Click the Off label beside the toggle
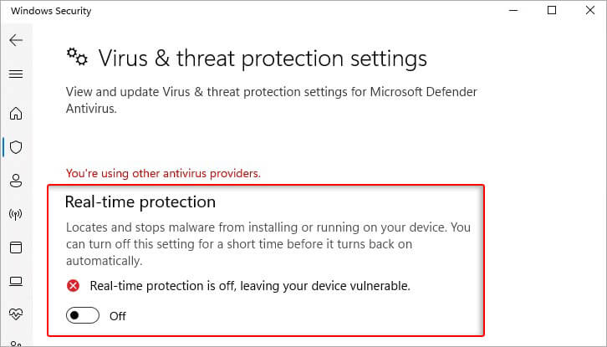Viewport: 607px width, 347px height. 118,316
